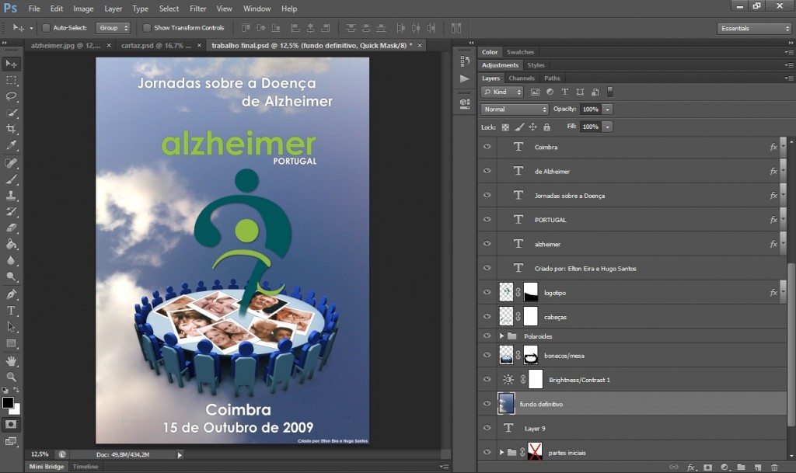The image size is (796, 473).
Task: Expand the Polaroides group
Action: pos(501,336)
